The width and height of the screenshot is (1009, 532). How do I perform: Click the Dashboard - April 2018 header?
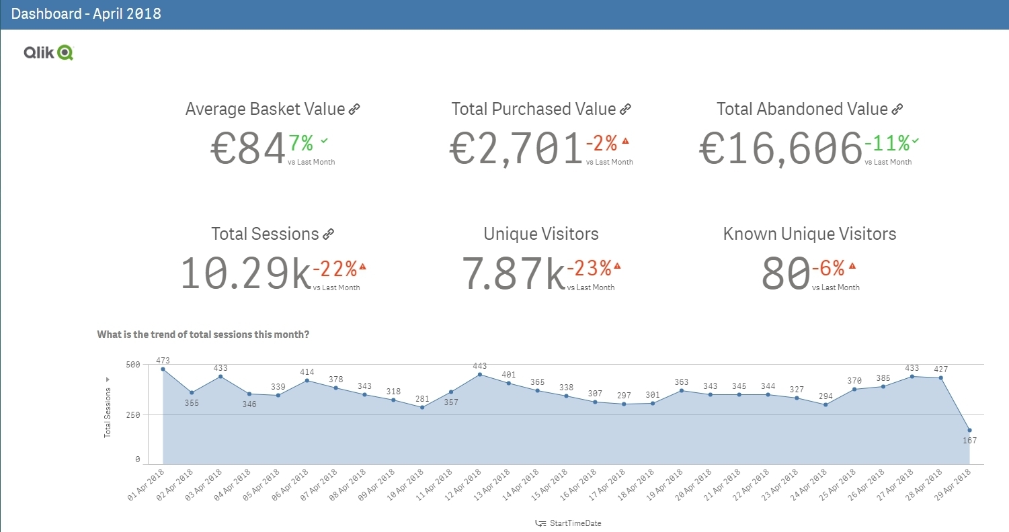(87, 13)
